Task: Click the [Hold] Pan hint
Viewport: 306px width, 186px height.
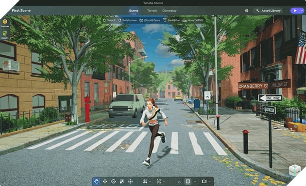Action: (171, 20)
